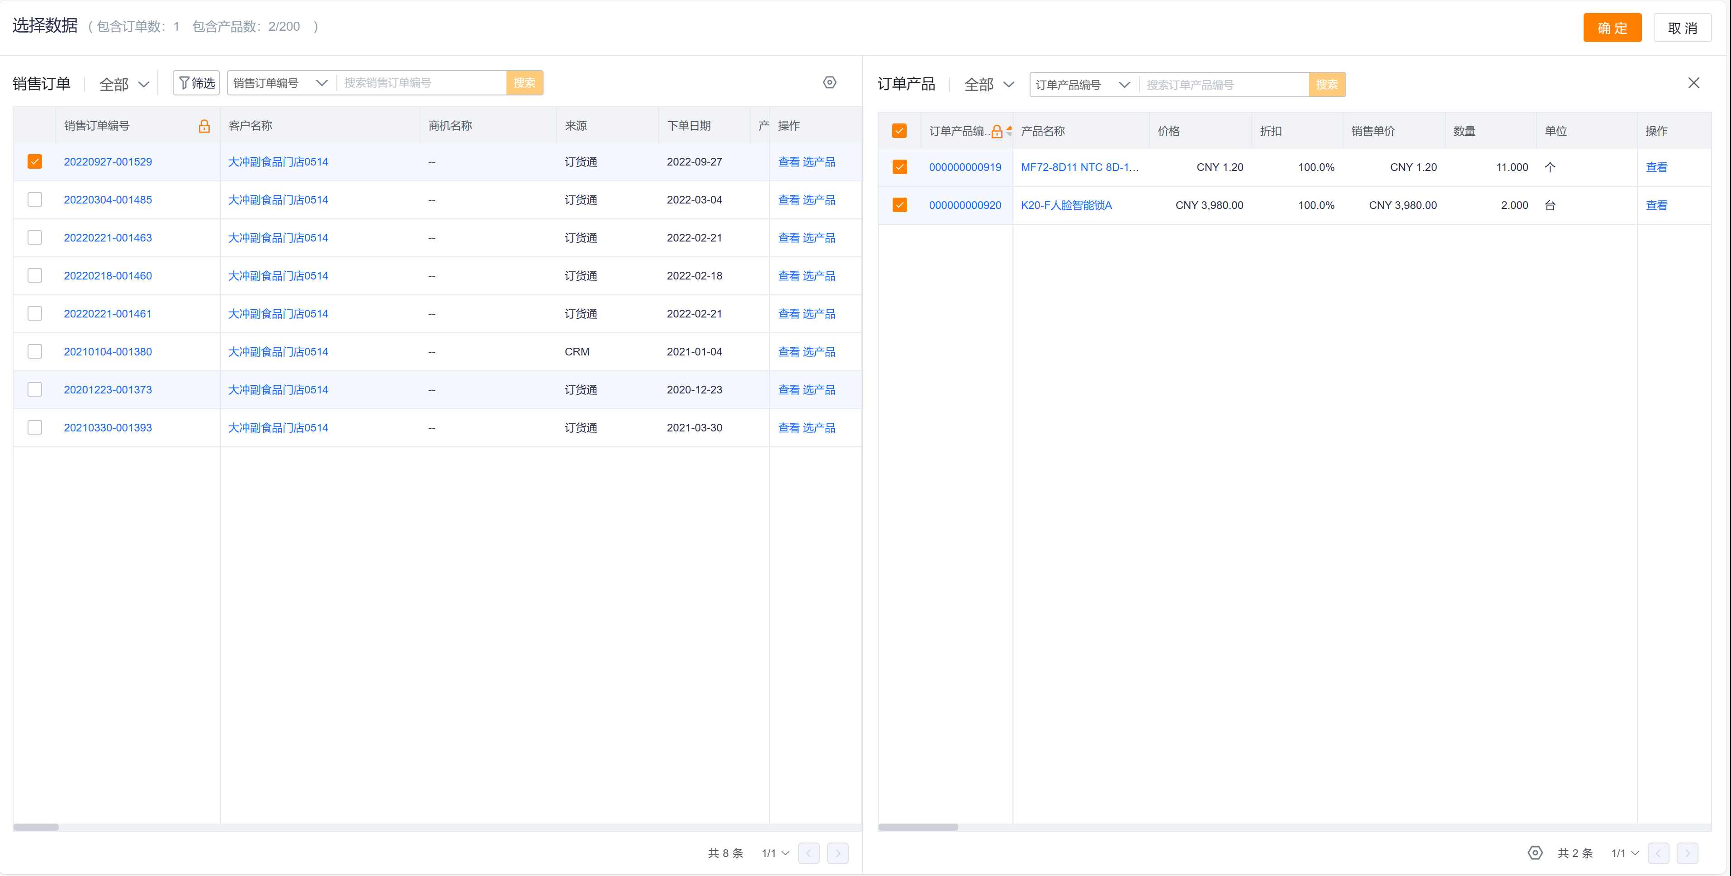Close the 订单产品 panel with X
1731x876 pixels.
coord(1693,83)
